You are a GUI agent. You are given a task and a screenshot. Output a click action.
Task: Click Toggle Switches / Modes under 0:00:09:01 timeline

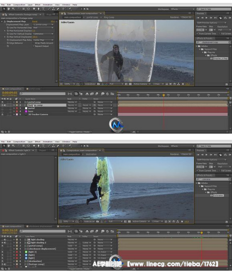(80, 132)
